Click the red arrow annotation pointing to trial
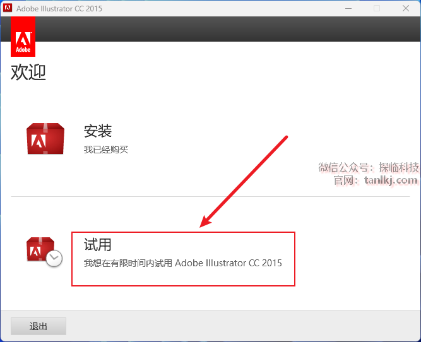Image resolution: width=421 pixels, height=342 pixels. 245,181
